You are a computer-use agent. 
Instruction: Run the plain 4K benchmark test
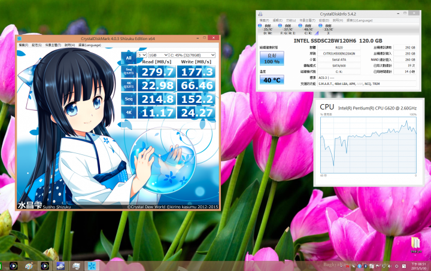click(x=129, y=112)
